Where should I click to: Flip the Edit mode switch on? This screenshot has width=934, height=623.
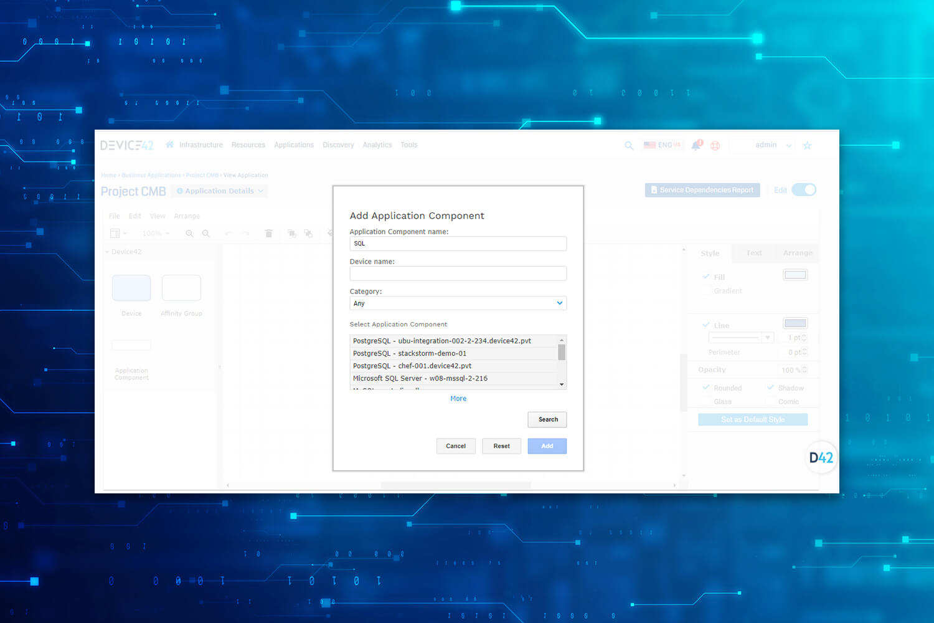804,189
